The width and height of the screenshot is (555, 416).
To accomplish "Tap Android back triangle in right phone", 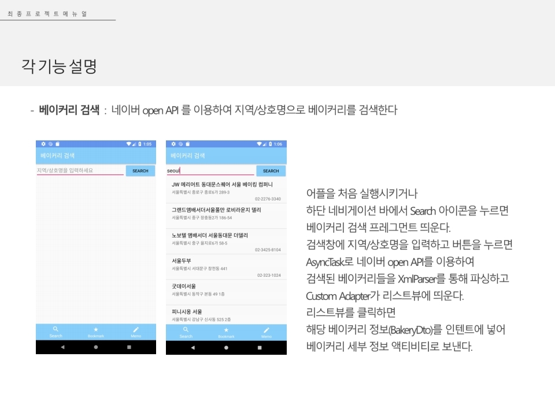I will tap(193, 348).
